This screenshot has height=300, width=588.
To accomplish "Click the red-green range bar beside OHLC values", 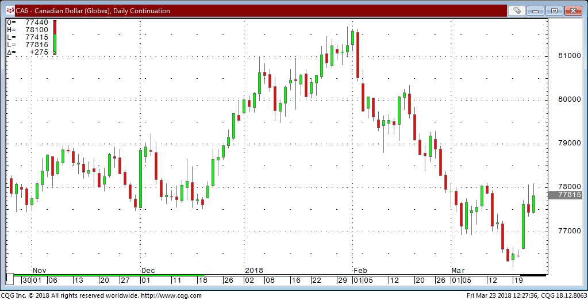I will (55, 36).
